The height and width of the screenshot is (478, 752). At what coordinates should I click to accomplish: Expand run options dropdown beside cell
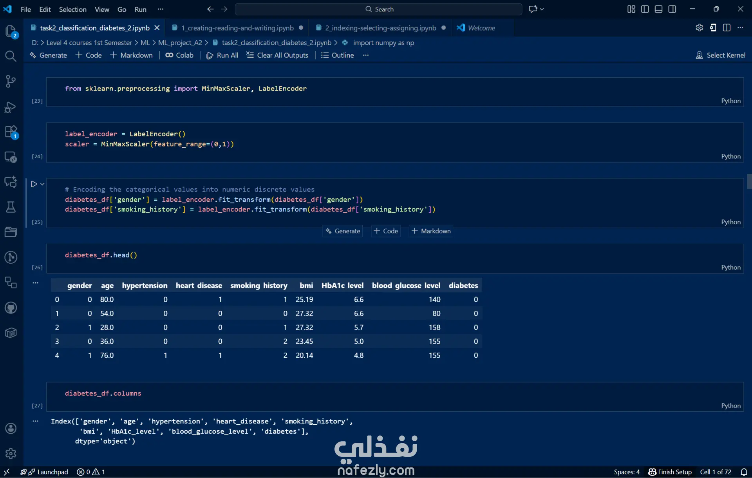[x=42, y=184]
